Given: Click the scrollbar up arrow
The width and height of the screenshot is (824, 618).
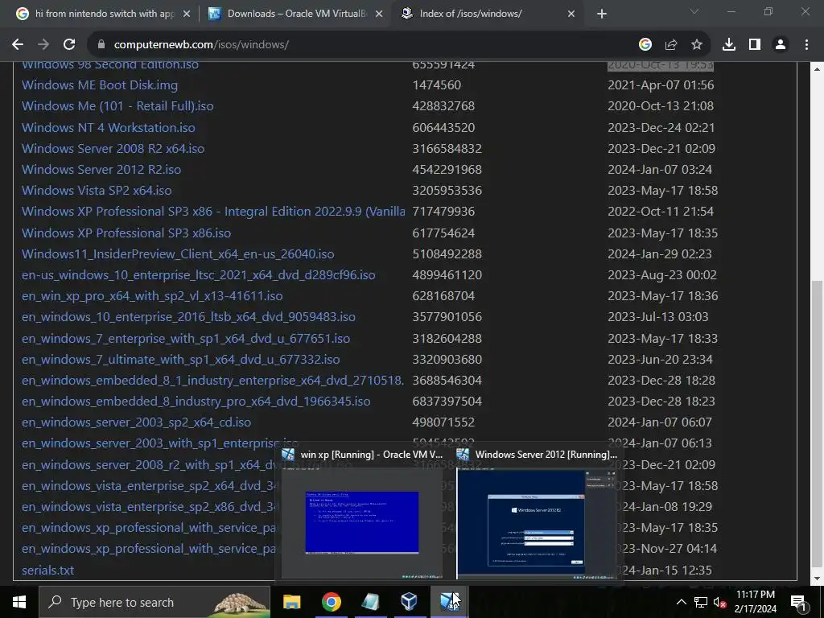Looking at the screenshot, I should (818, 68).
